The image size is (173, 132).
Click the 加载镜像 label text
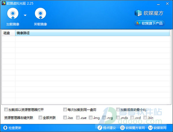click(13, 24)
